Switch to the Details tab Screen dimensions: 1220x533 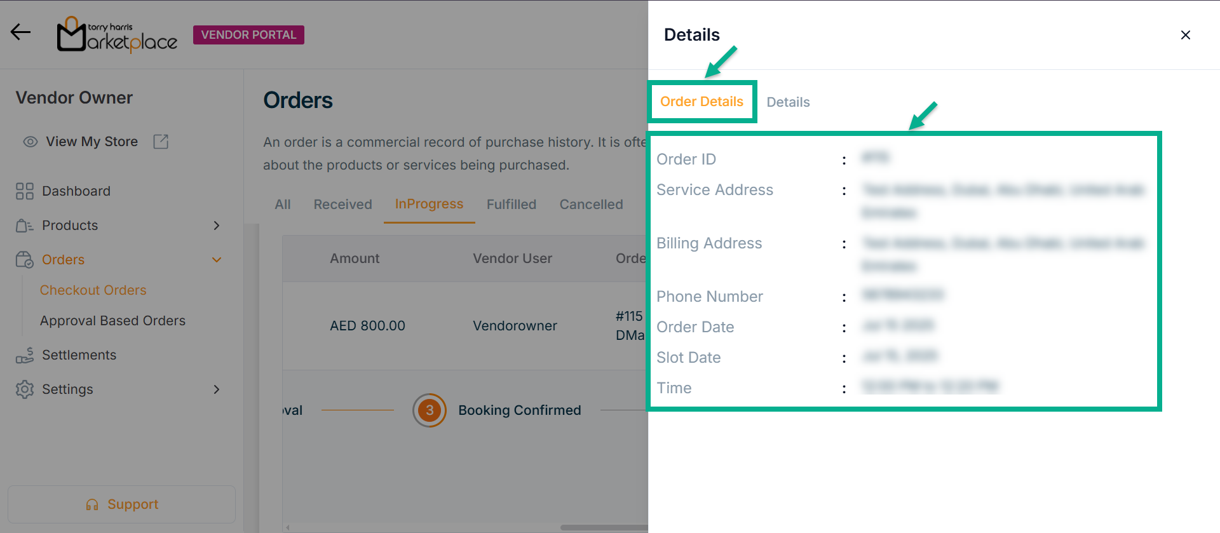point(788,102)
